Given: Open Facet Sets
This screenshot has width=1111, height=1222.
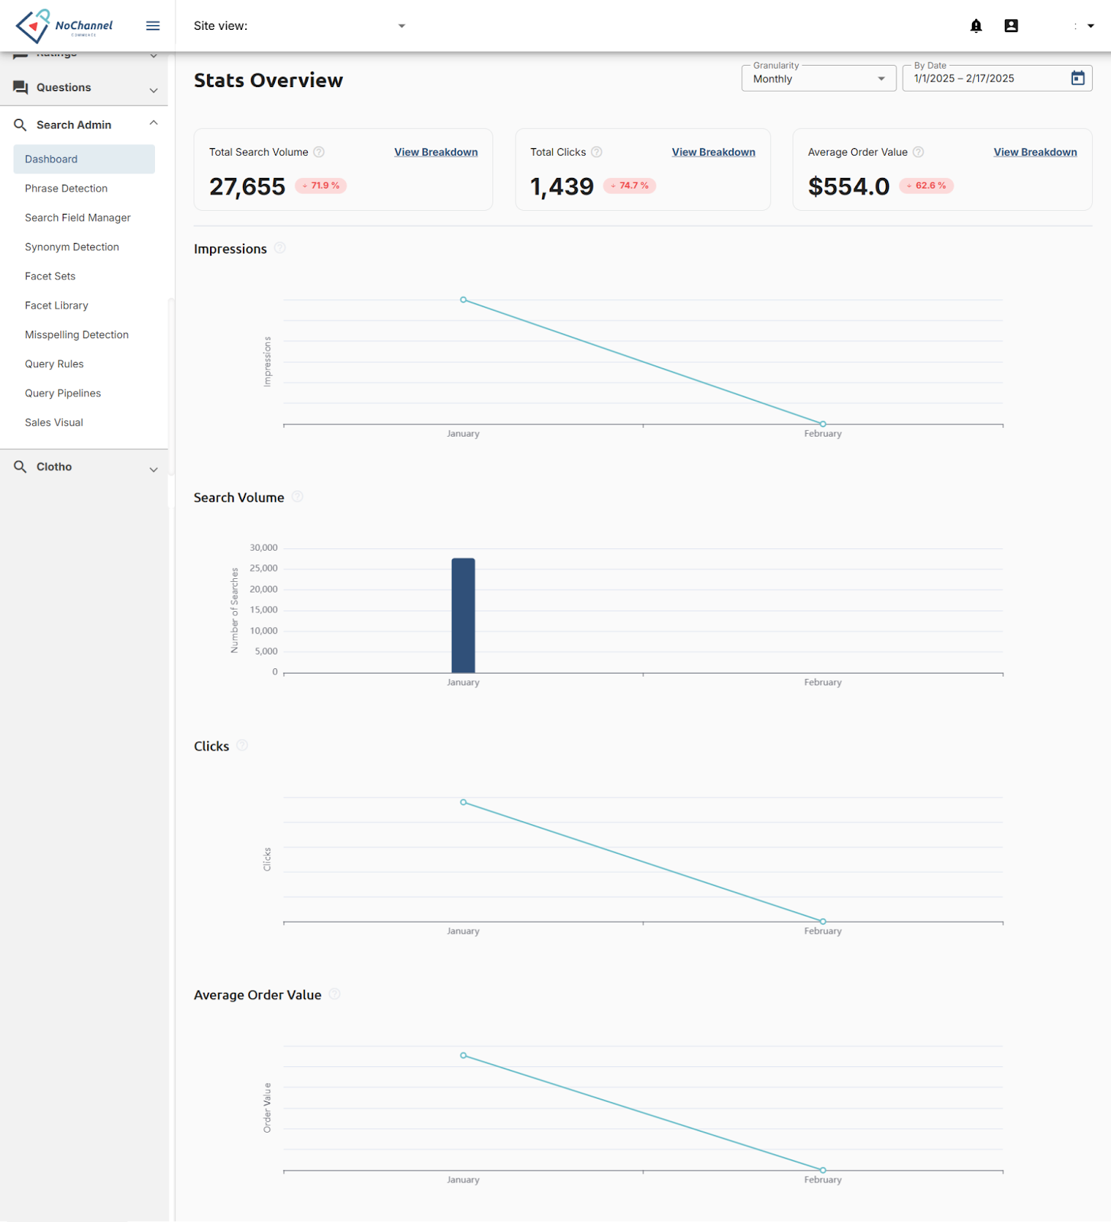Looking at the screenshot, I should pos(50,276).
